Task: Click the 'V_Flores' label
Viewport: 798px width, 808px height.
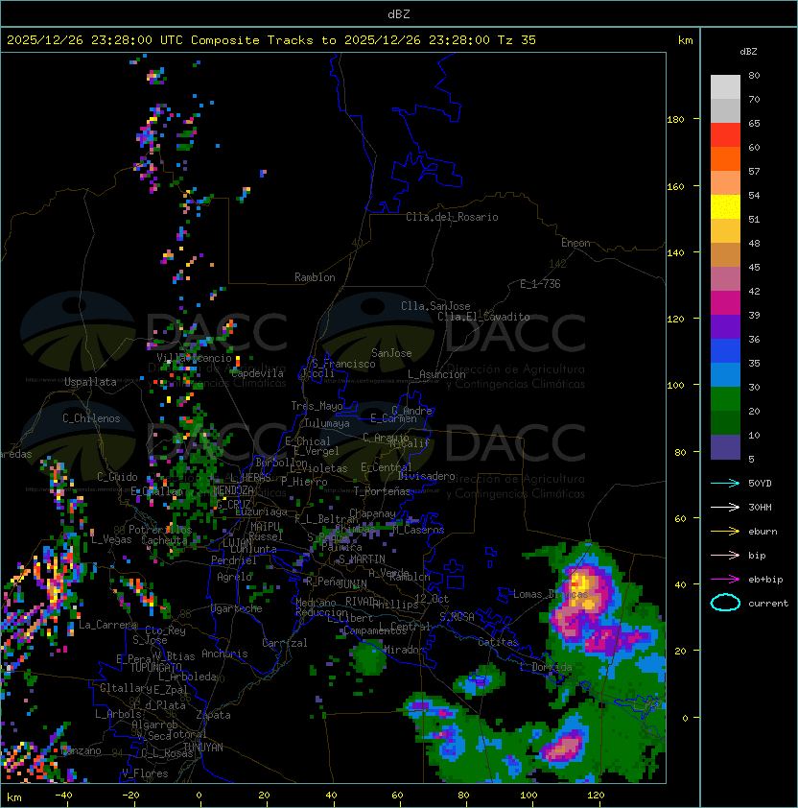Action: pyautogui.click(x=145, y=773)
